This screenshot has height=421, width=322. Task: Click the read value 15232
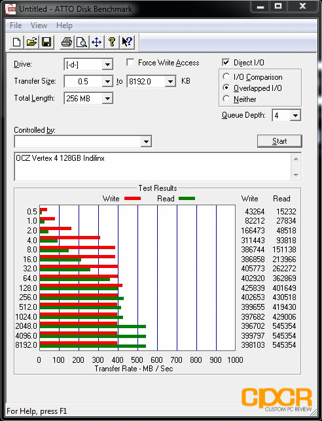(x=286, y=212)
